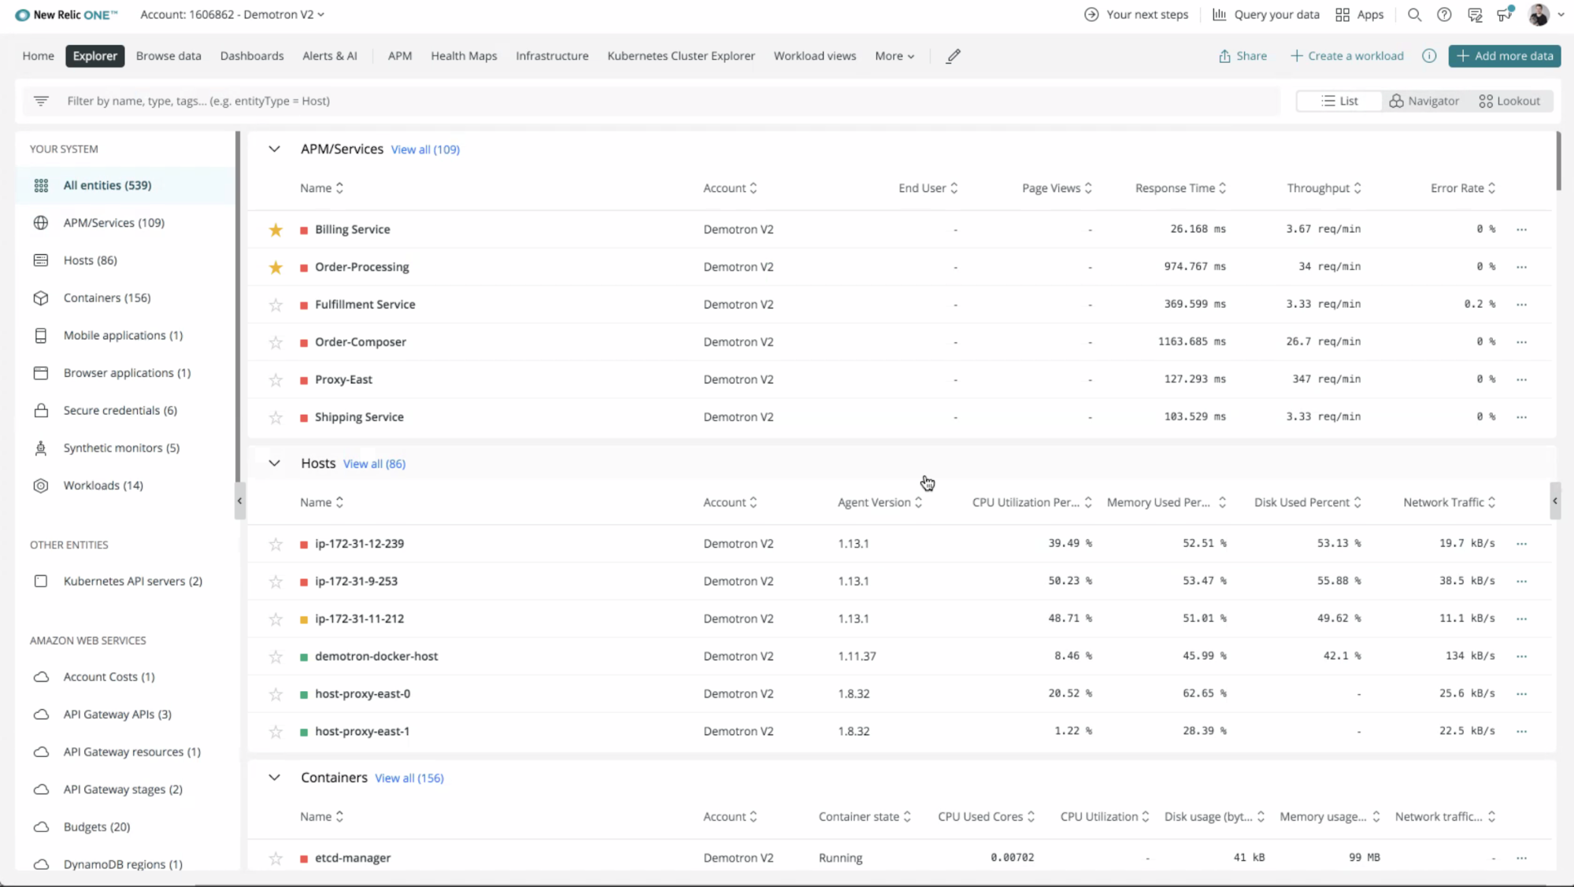Screen dimensions: 1574x887
Task: Favorite host ip-172-31-12-239 with its star
Action: (276, 544)
